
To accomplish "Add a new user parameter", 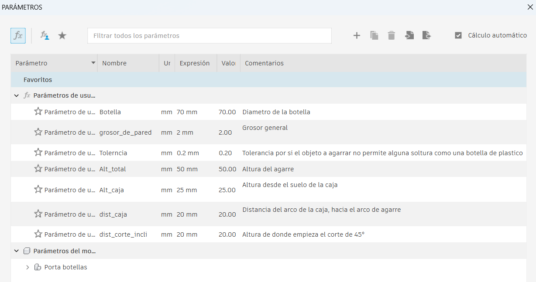I will 357,36.
